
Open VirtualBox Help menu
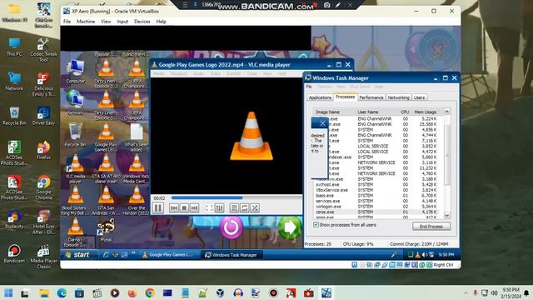point(161,22)
